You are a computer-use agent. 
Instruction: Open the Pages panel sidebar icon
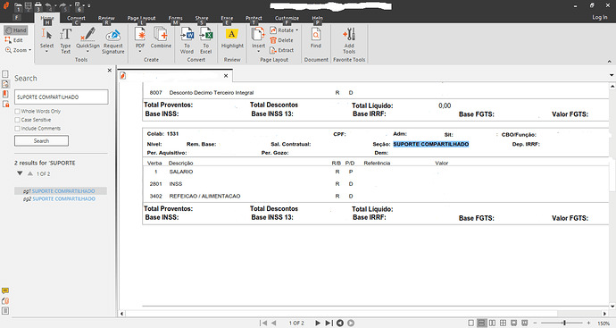[5, 74]
